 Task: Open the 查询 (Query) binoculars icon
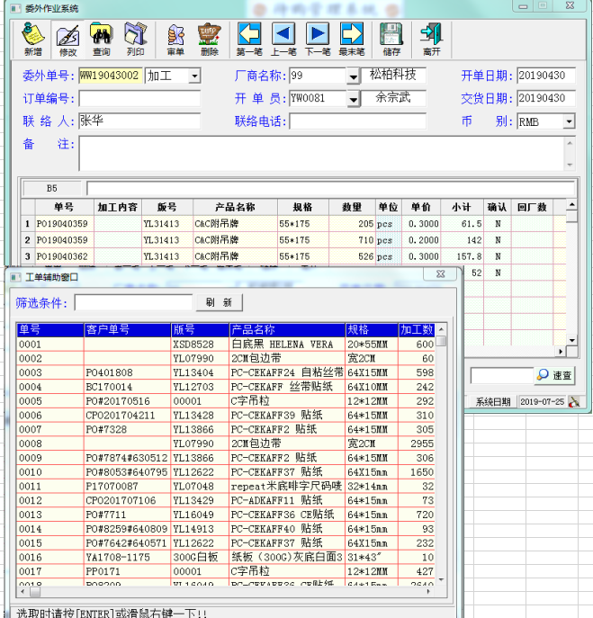pyautogui.click(x=102, y=40)
